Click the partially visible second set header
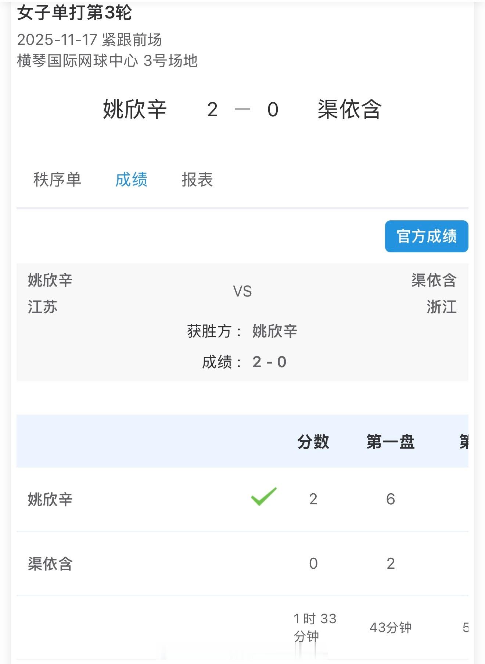This screenshot has height=664, width=485. pos(464,441)
